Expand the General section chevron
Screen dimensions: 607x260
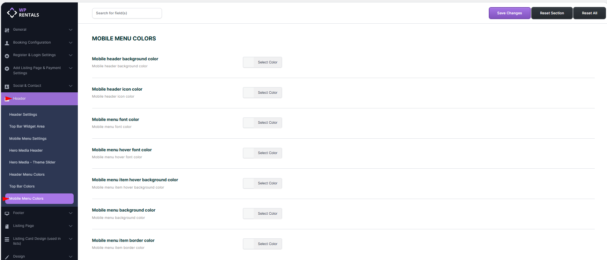[x=71, y=30]
